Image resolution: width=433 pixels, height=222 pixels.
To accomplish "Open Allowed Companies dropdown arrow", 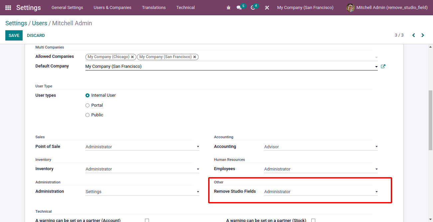I will [x=376, y=57].
